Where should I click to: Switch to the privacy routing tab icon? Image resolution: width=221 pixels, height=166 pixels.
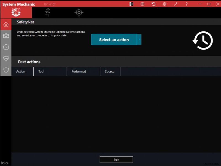tap(48, 12)
